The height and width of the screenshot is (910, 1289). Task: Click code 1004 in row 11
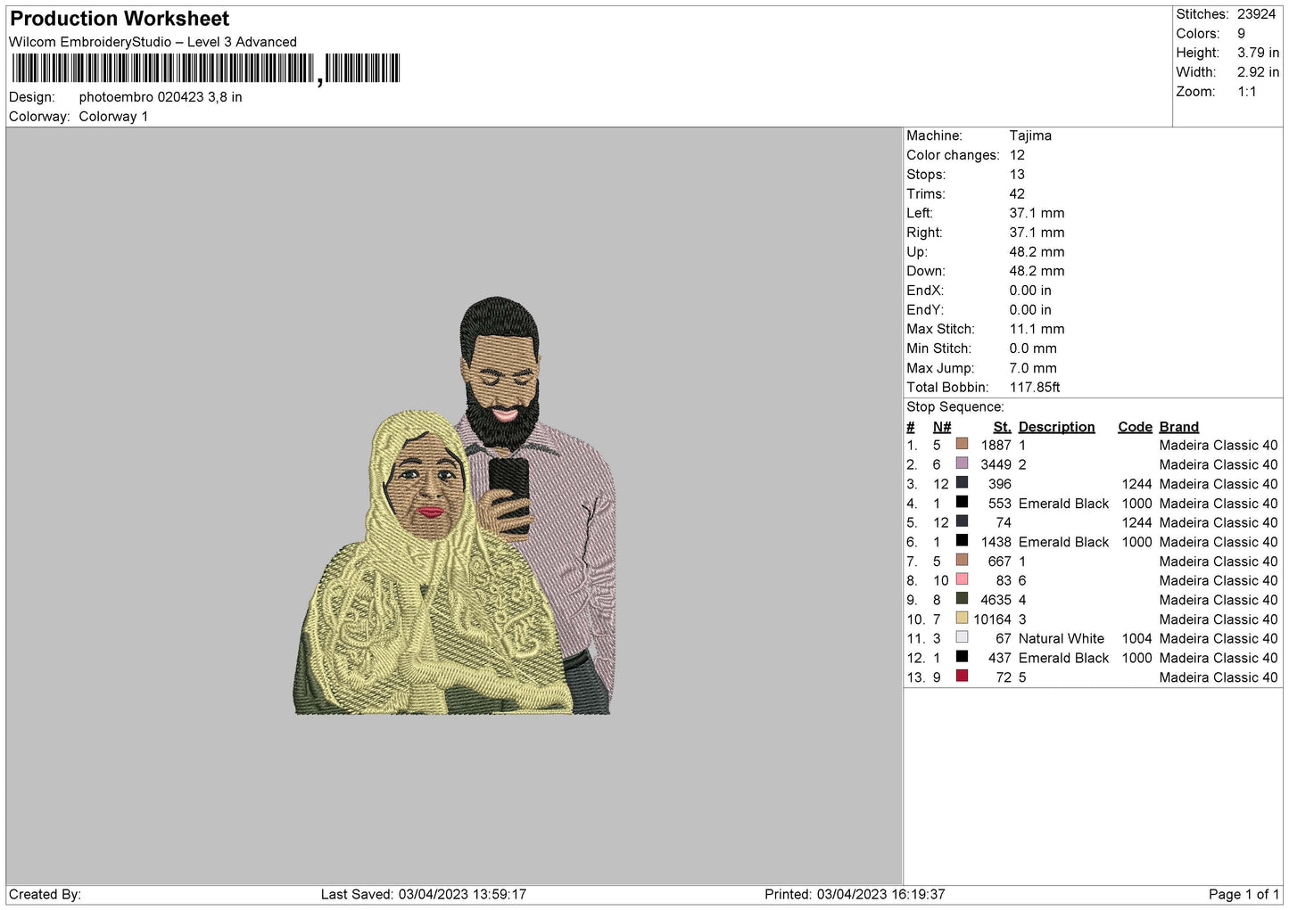click(x=1137, y=639)
